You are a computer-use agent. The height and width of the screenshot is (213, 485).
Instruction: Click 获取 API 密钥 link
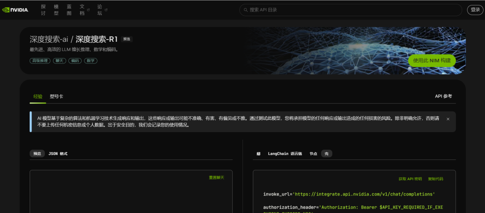click(410, 179)
